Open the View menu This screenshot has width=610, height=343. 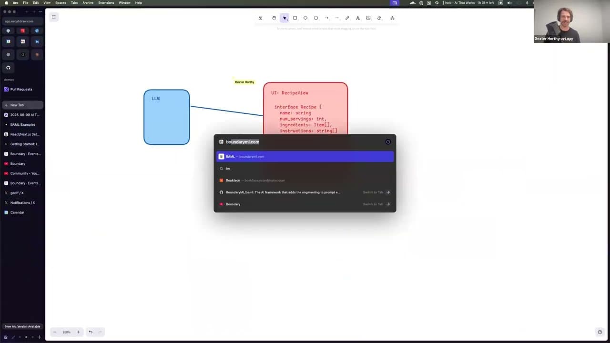click(x=47, y=3)
